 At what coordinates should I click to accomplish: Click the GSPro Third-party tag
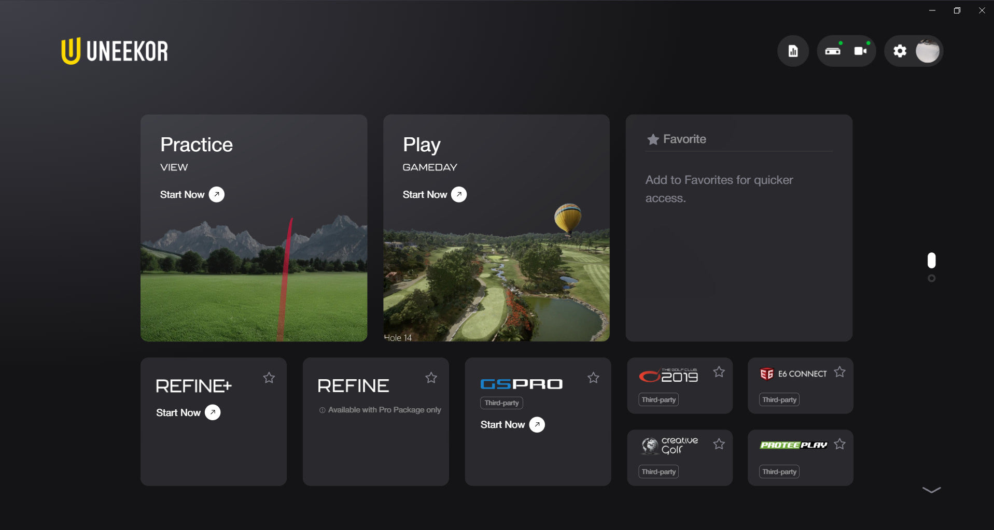point(501,403)
